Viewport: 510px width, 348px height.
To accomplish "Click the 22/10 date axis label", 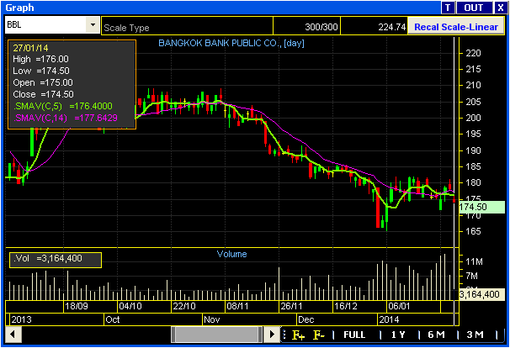I will point(184,306).
